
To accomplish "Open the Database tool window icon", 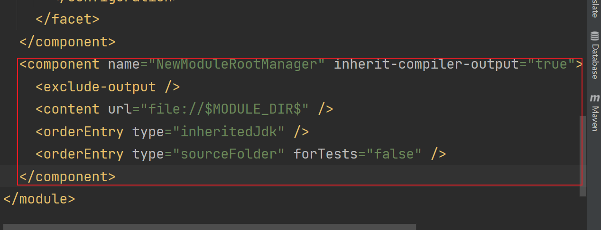I will tap(594, 36).
